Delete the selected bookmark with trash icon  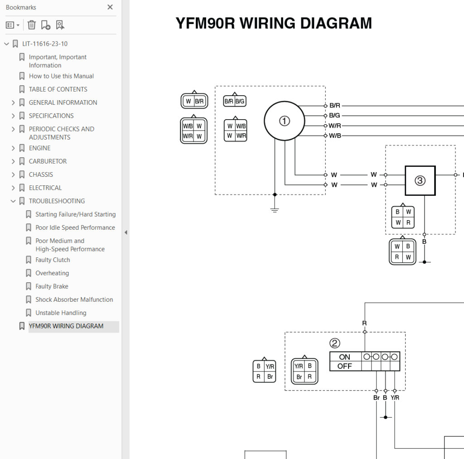coord(32,25)
